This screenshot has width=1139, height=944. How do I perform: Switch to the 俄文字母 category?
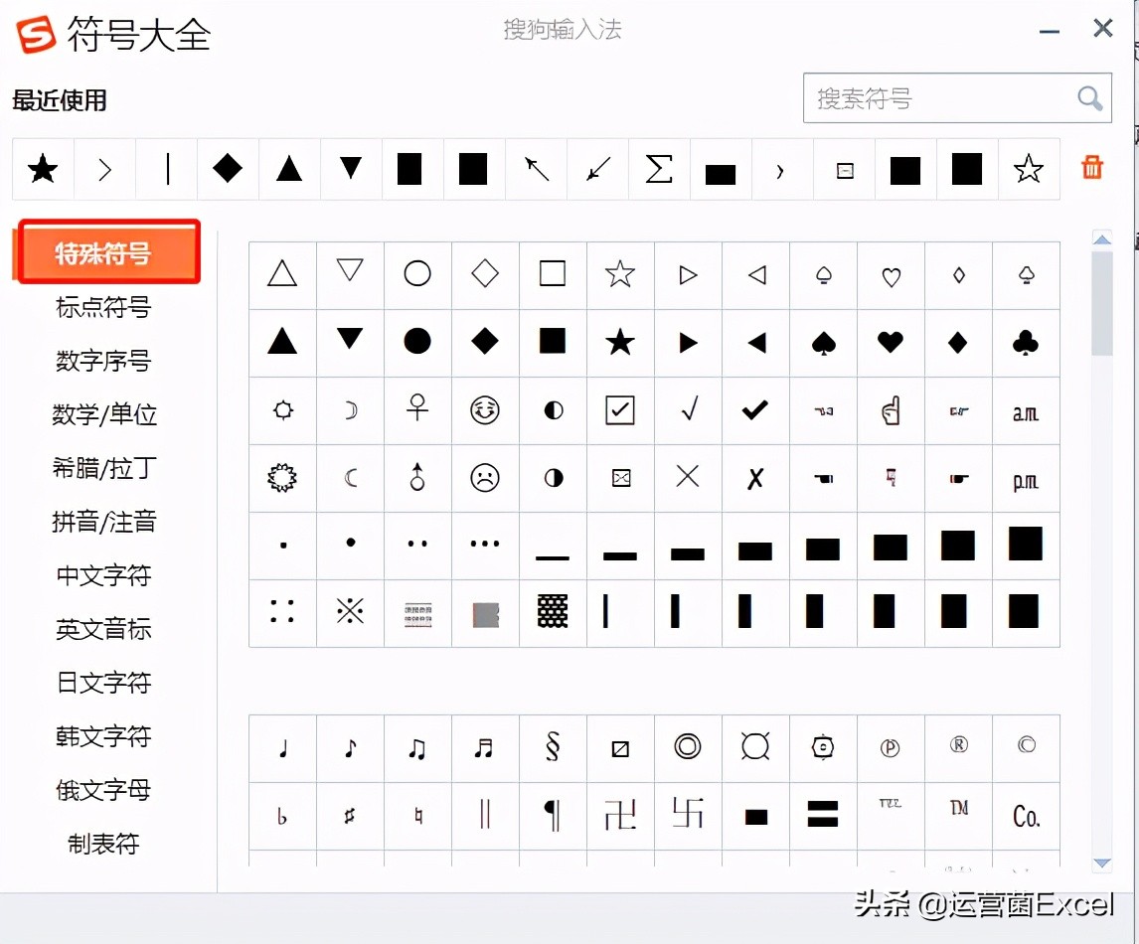click(x=102, y=790)
